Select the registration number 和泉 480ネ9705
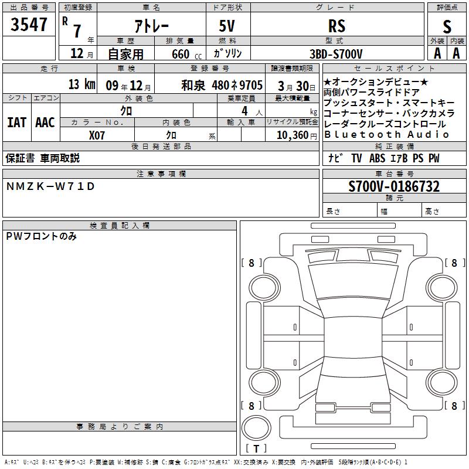 pyautogui.click(x=222, y=84)
